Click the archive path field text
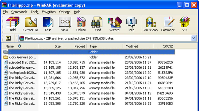The height and width of the screenshot is (111, 199). point(69,38)
